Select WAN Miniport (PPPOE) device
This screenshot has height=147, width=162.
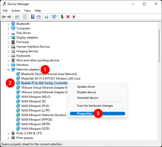pos(37,120)
